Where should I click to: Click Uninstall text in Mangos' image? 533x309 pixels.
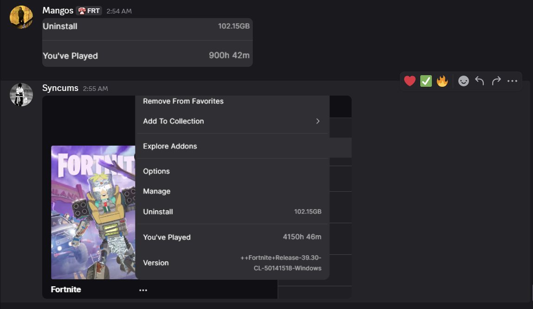tap(60, 26)
